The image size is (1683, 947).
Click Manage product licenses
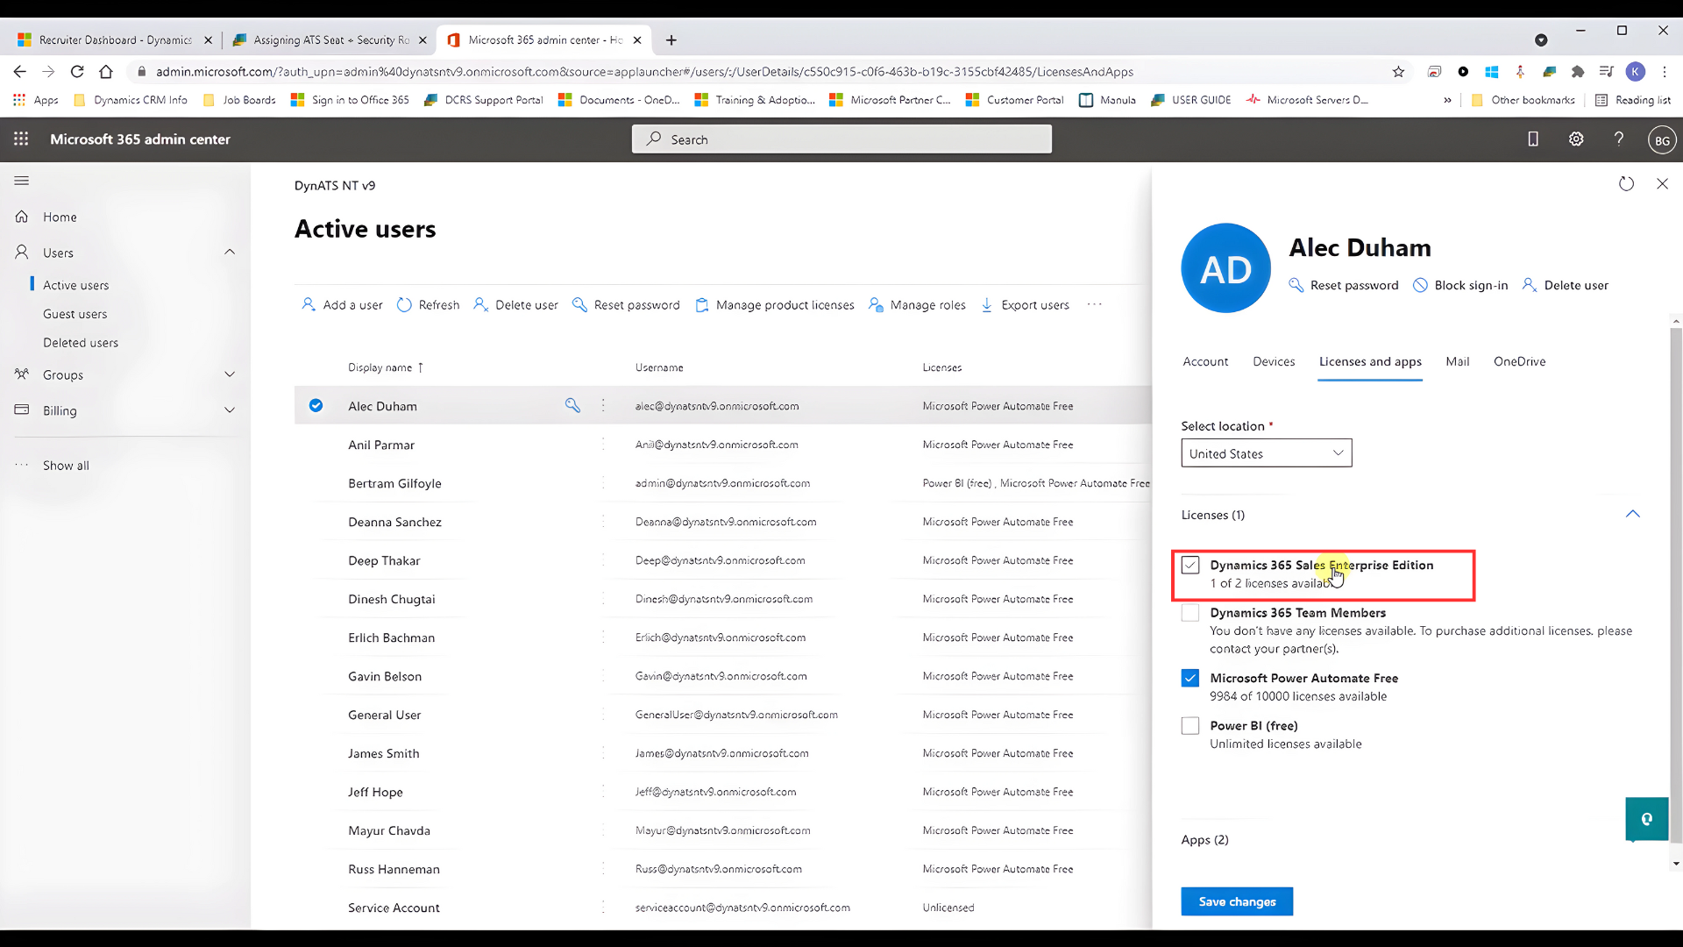pos(774,304)
